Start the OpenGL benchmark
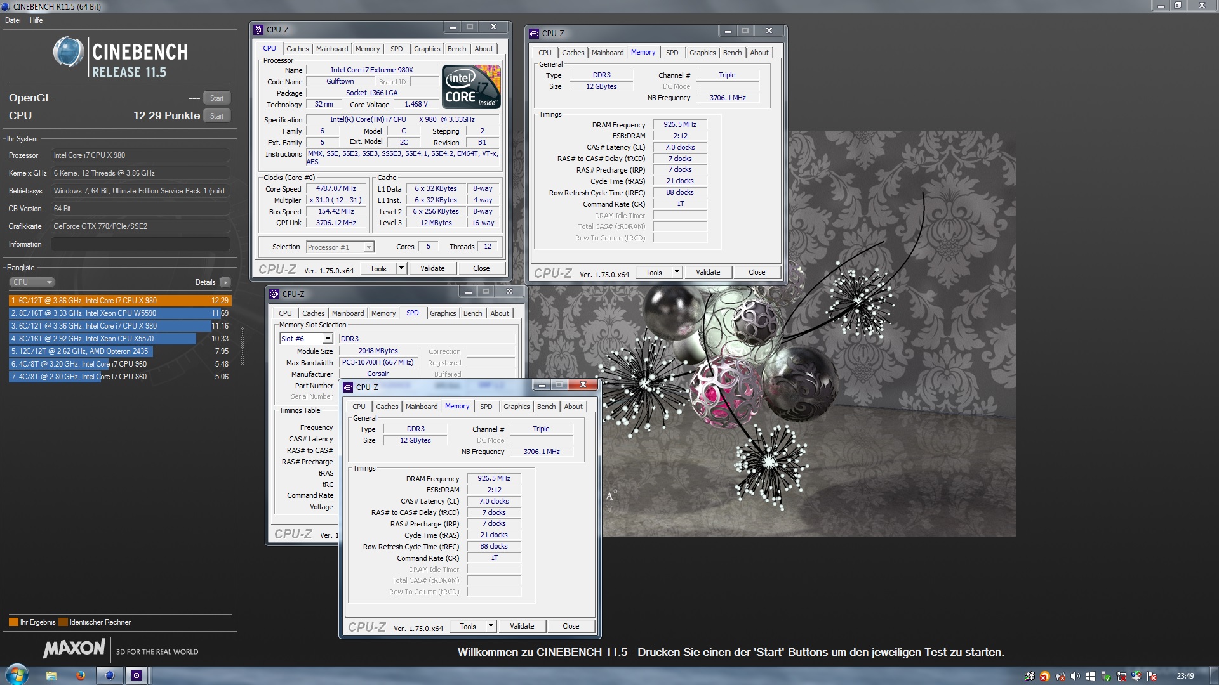The height and width of the screenshot is (685, 1219). (x=216, y=98)
